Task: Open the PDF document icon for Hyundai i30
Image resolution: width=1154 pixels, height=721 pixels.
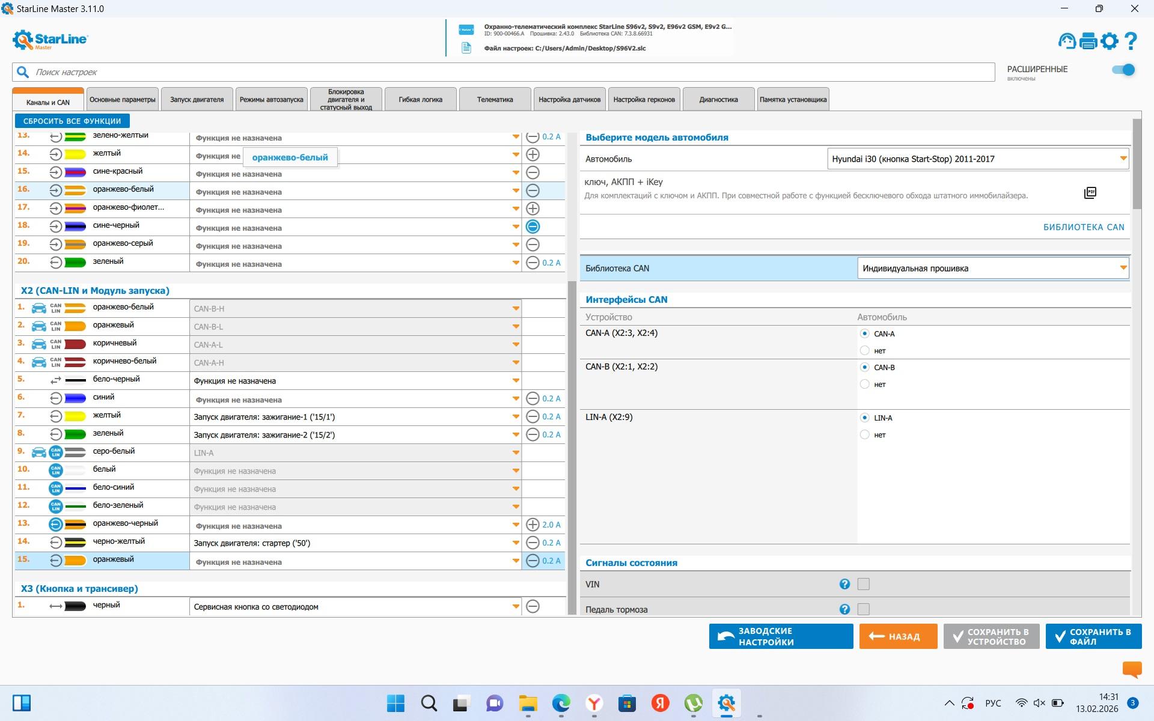Action: pos(1090,192)
